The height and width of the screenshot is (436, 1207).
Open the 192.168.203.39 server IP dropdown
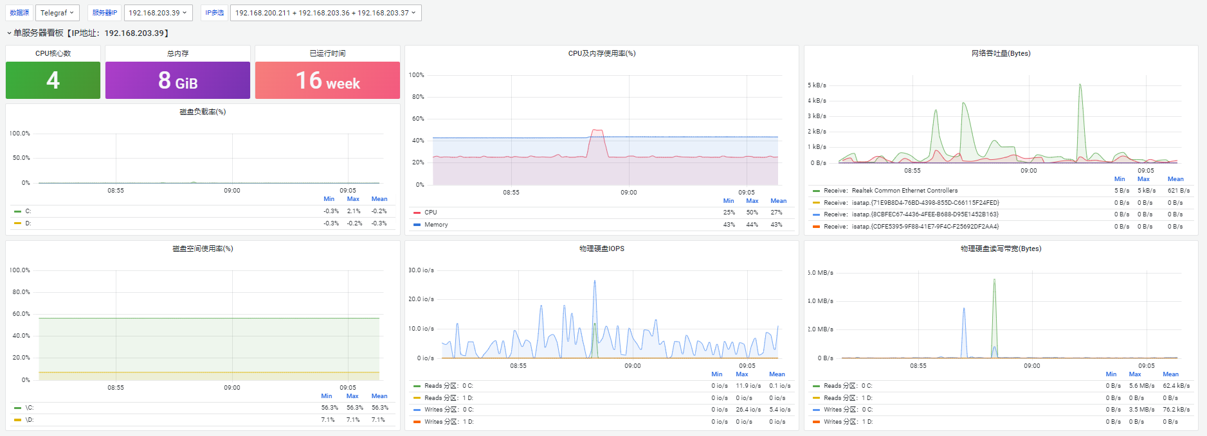[158, 13]
